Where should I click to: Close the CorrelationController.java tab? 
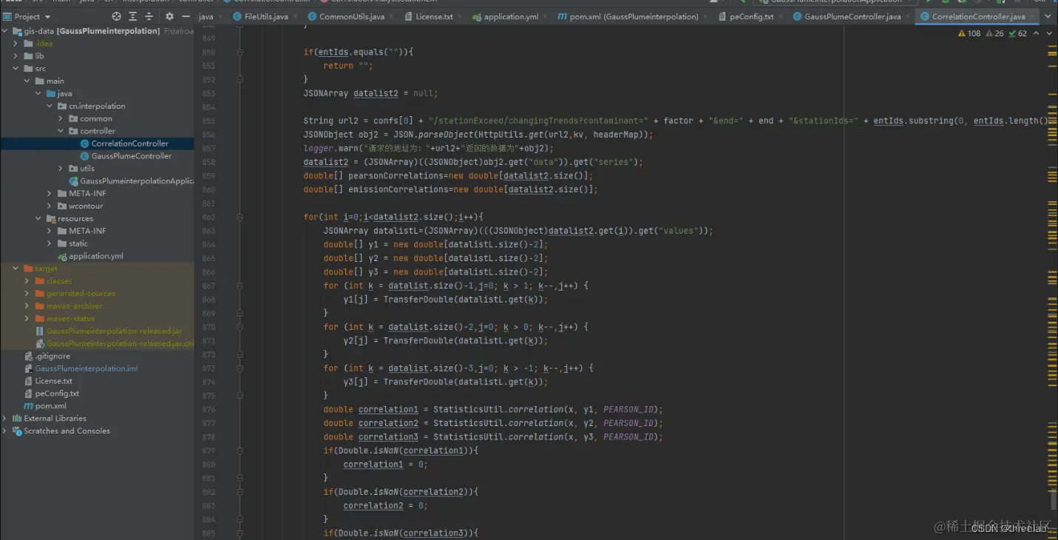point(1033,16)
